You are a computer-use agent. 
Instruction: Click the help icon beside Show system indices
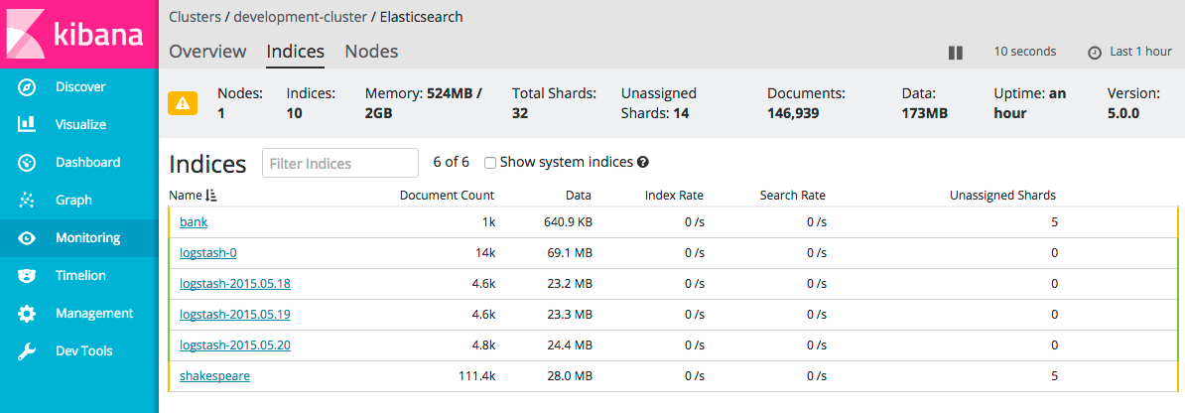[x=643, y=163]
